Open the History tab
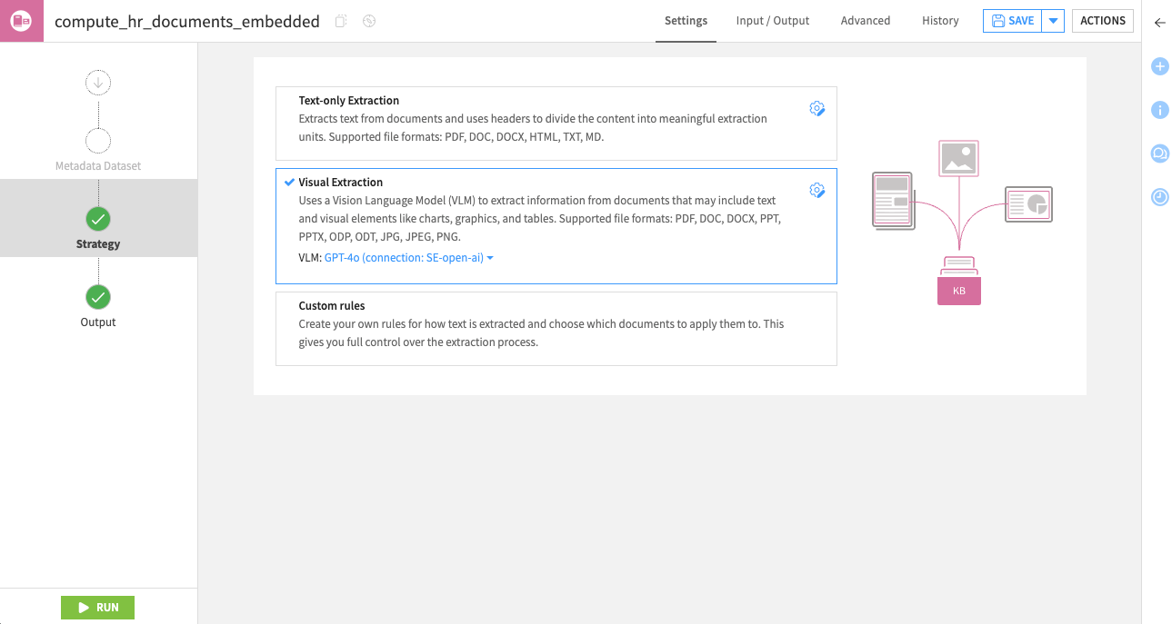This screenshot has width=1172, height=624. click(939, 21)
